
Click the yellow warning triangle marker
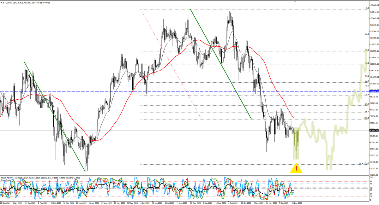click(x=296, y=168)
